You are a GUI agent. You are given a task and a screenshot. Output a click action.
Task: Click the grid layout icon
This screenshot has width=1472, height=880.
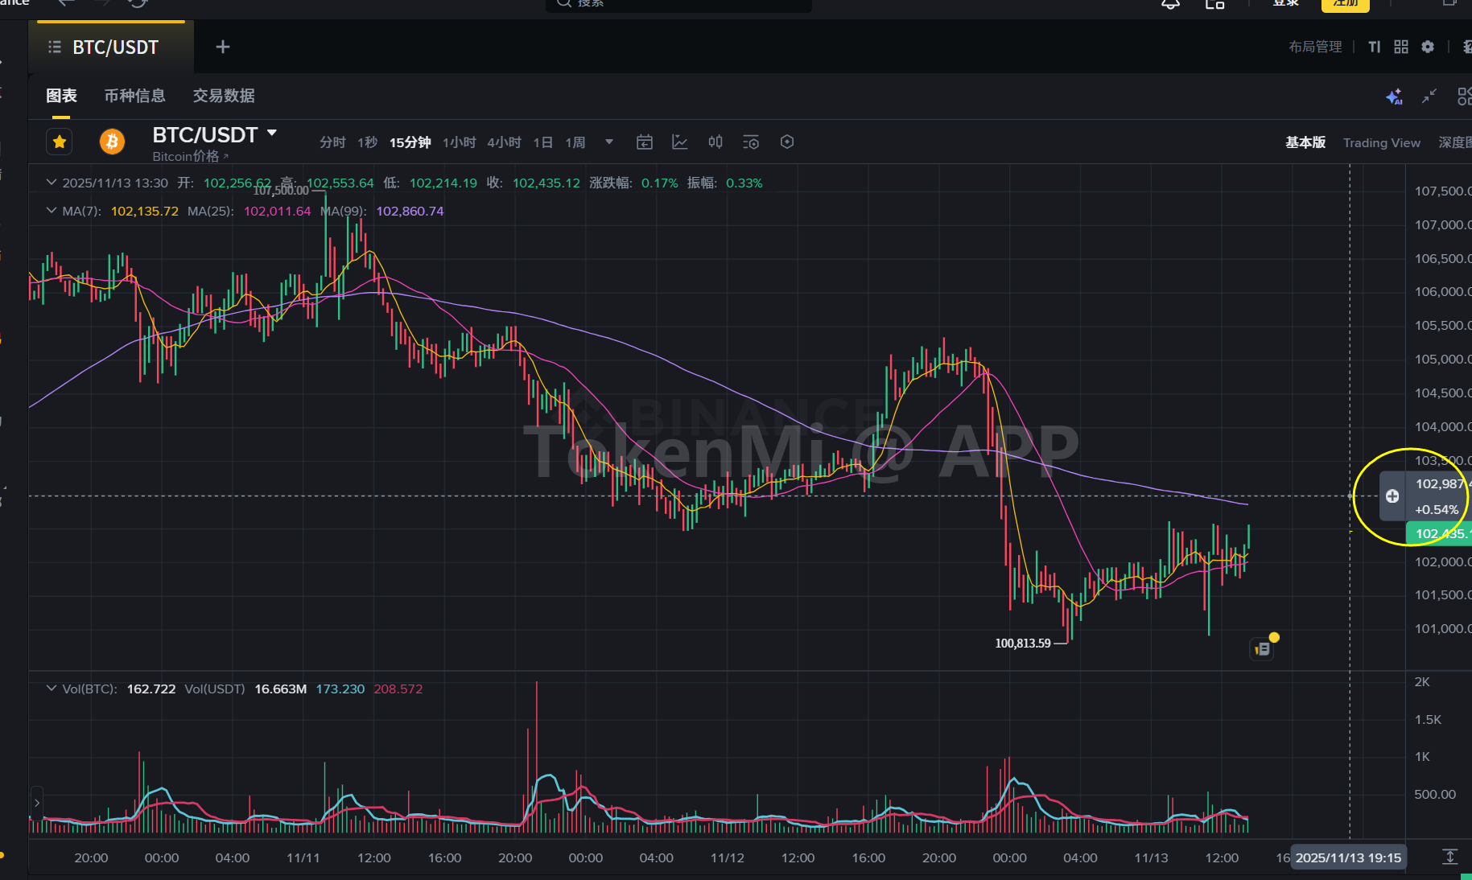pyautogui.click(x=1401, y=47)
